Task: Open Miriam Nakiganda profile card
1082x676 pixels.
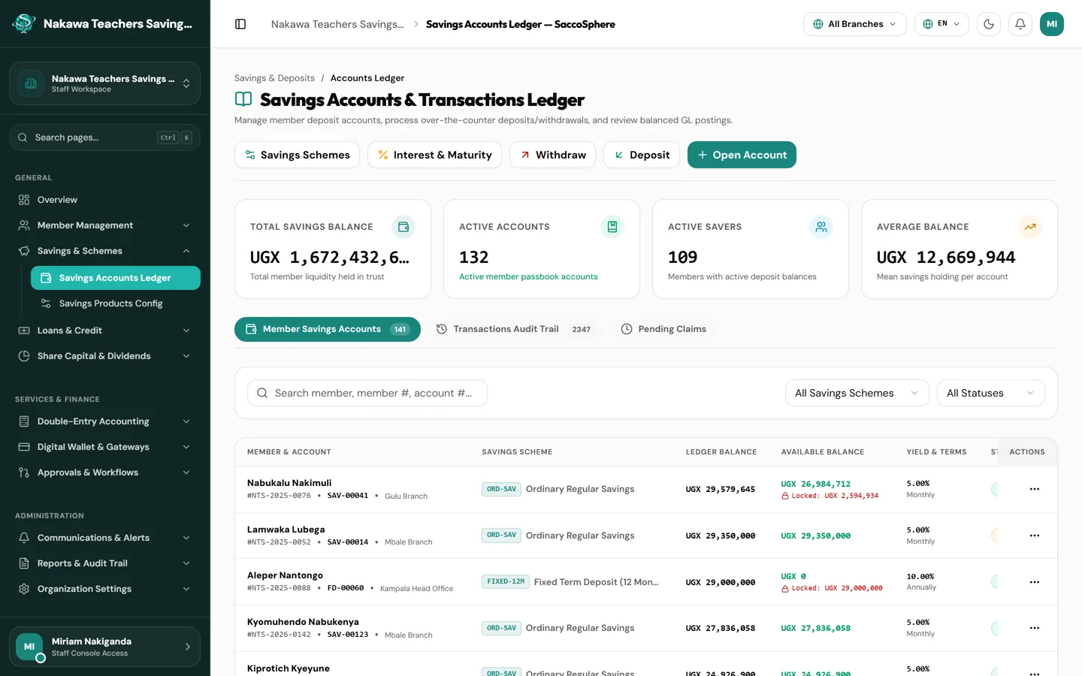Action: pos(104,647)
